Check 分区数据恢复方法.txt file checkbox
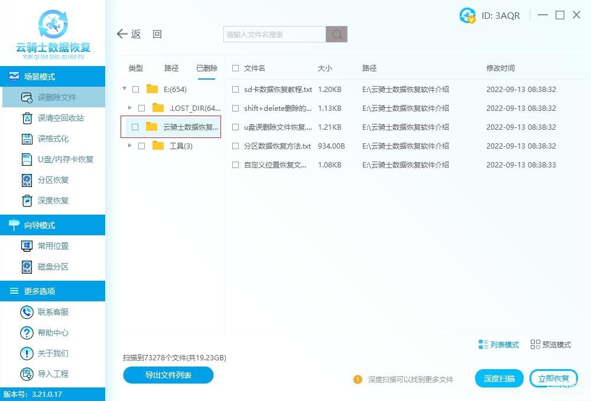The width and height of the screenshot is (591, 401). click(236, 146)
